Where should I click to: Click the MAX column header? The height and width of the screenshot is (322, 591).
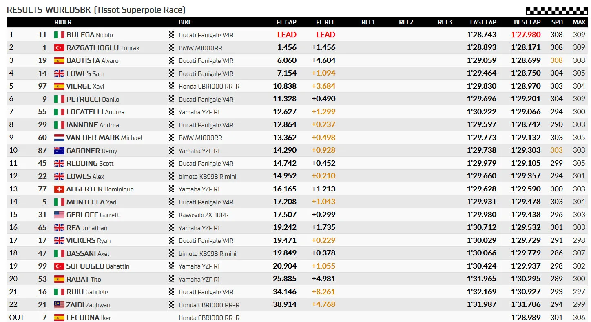(579, 22)
